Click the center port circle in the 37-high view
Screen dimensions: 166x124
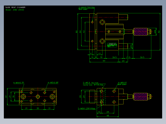38,97
